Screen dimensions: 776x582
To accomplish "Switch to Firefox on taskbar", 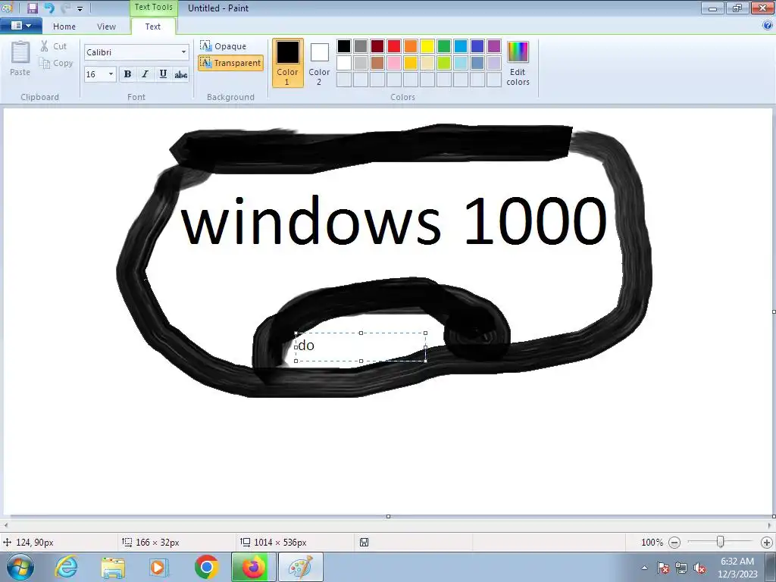I will coord(253,567).
